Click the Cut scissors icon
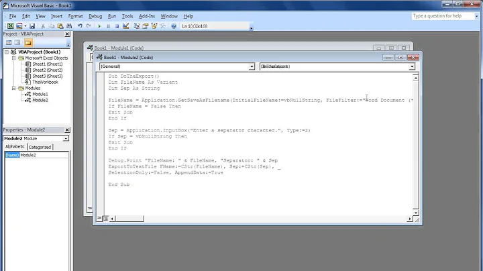 tap(43, 26)
